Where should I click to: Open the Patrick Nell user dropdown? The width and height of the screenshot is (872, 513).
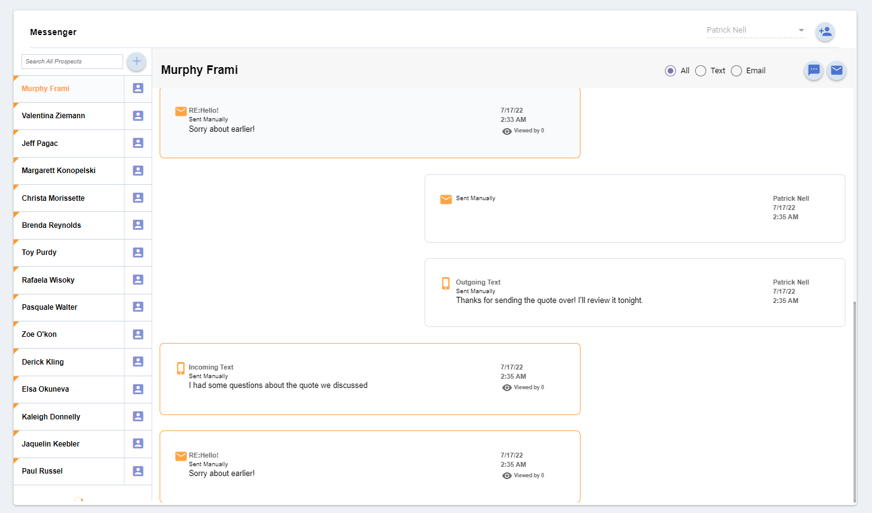pyautogui.click(x=801, y=30)
